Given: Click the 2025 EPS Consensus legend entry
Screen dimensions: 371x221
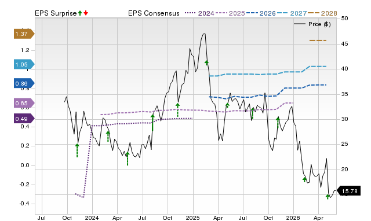Looking at the screenshot, I should (x=230, y=13).
